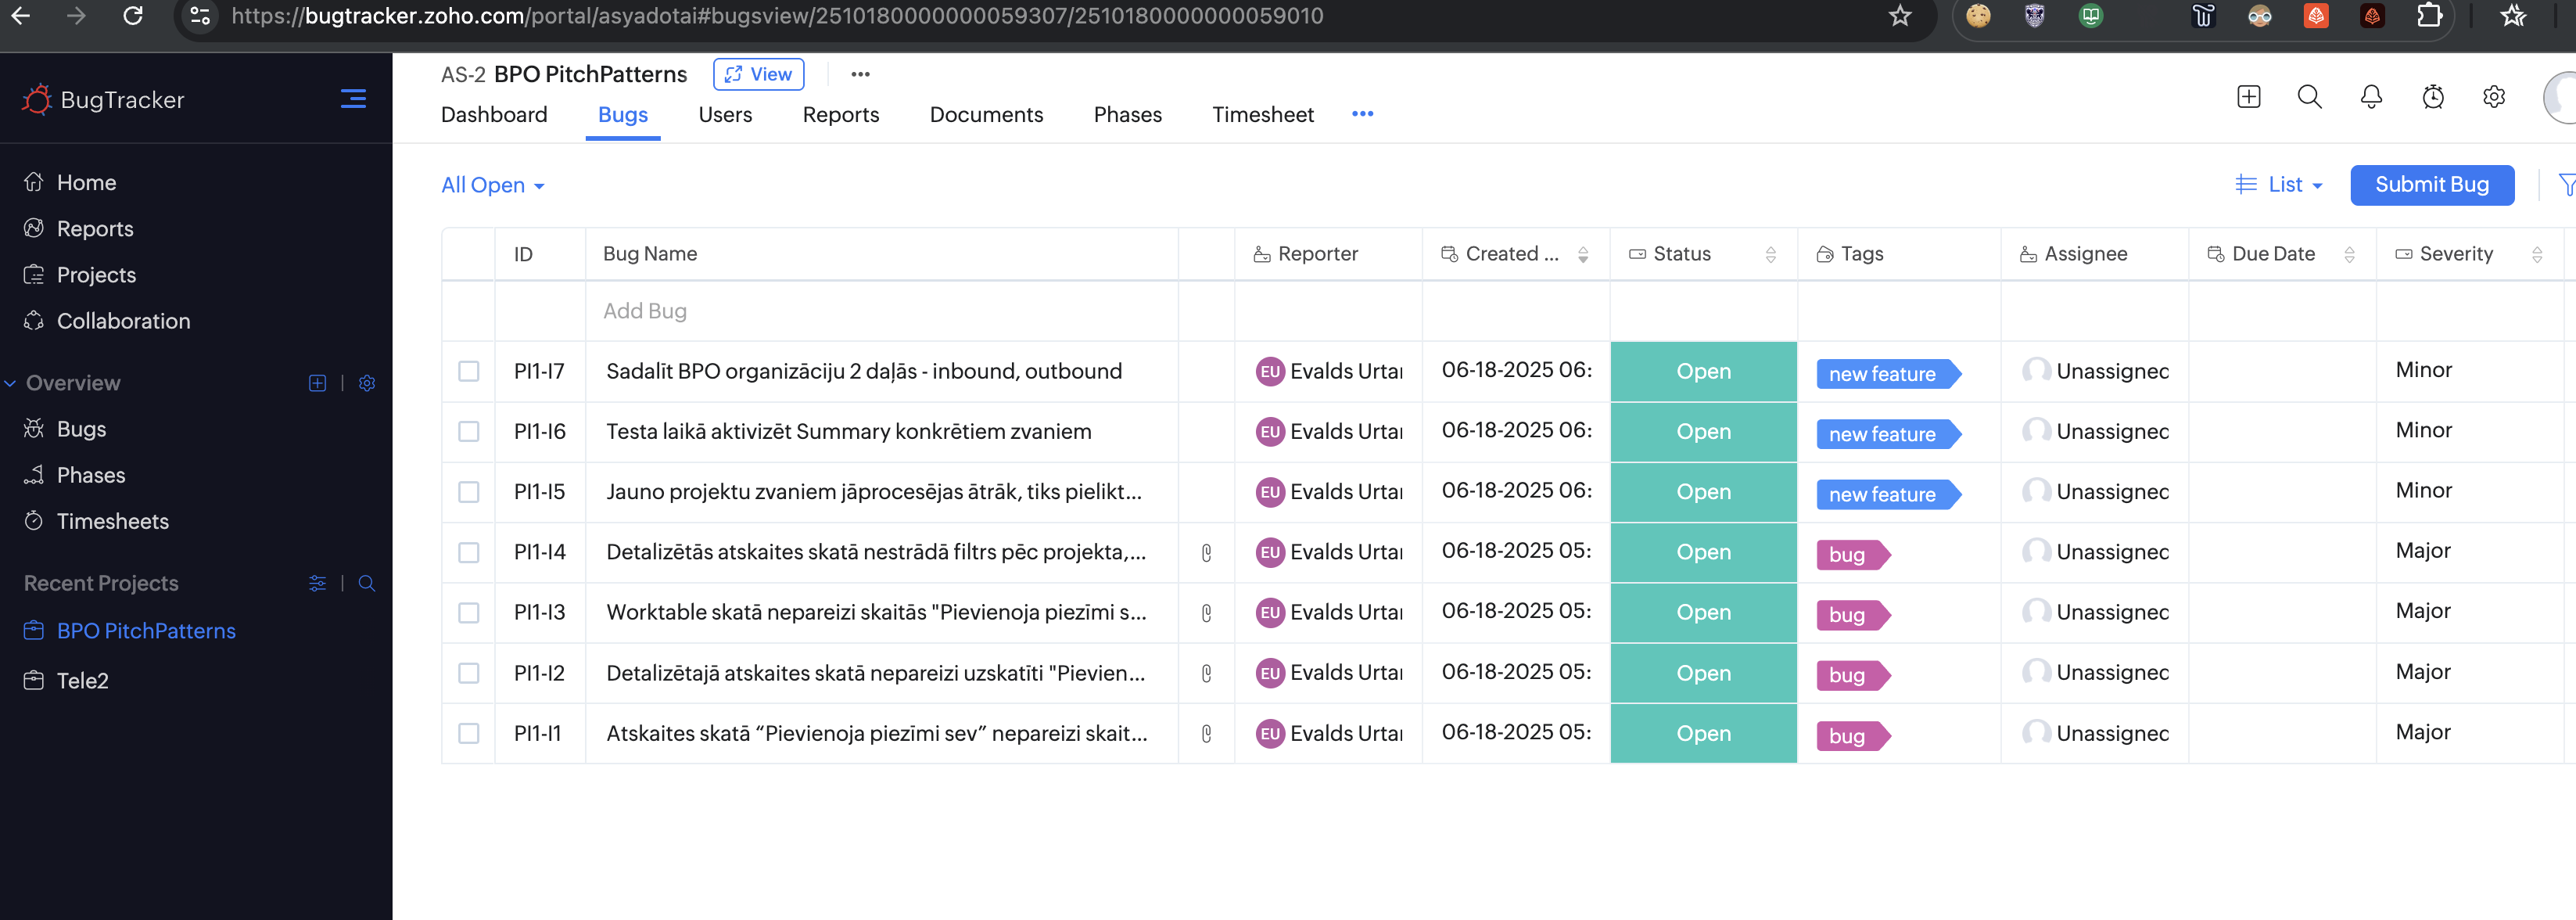Switch to the Timesheet tab

coord(1263,115)
